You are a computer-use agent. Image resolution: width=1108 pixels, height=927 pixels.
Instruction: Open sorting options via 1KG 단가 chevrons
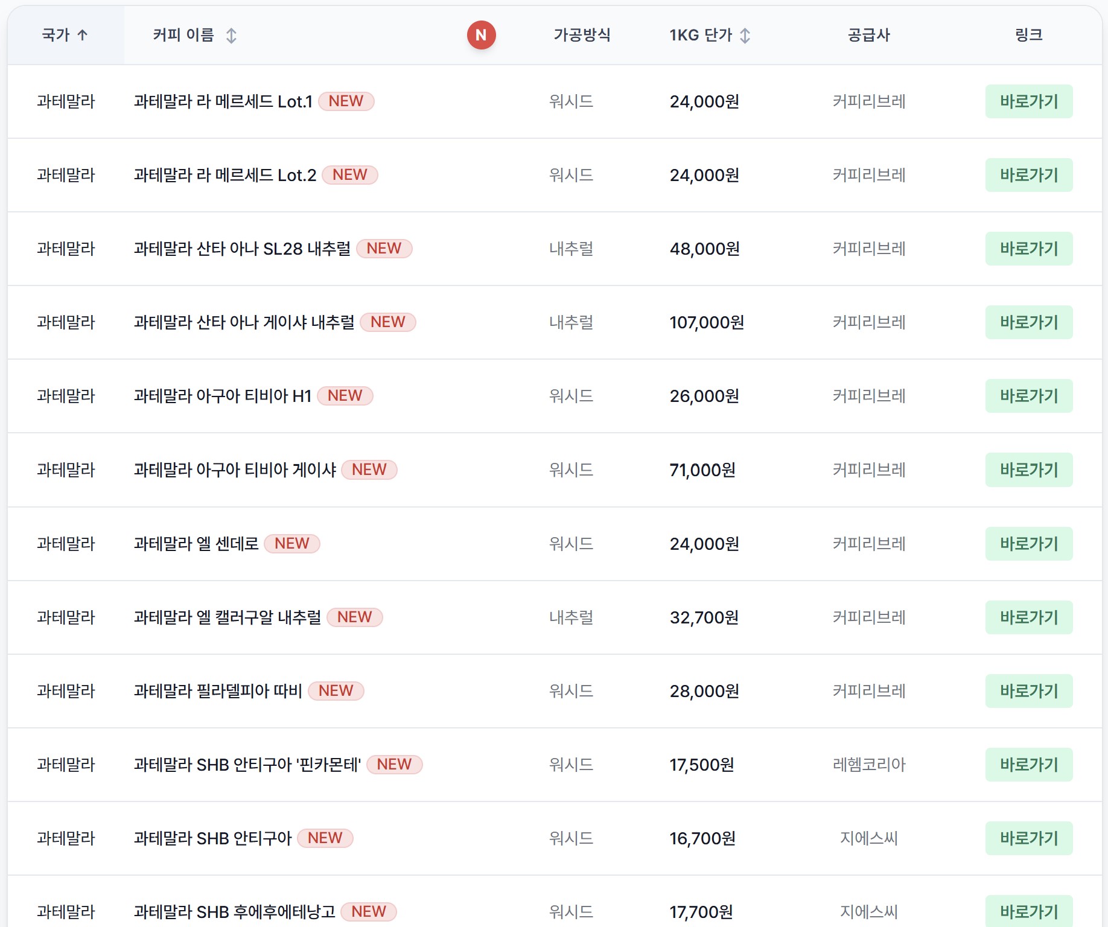(745, 36)
